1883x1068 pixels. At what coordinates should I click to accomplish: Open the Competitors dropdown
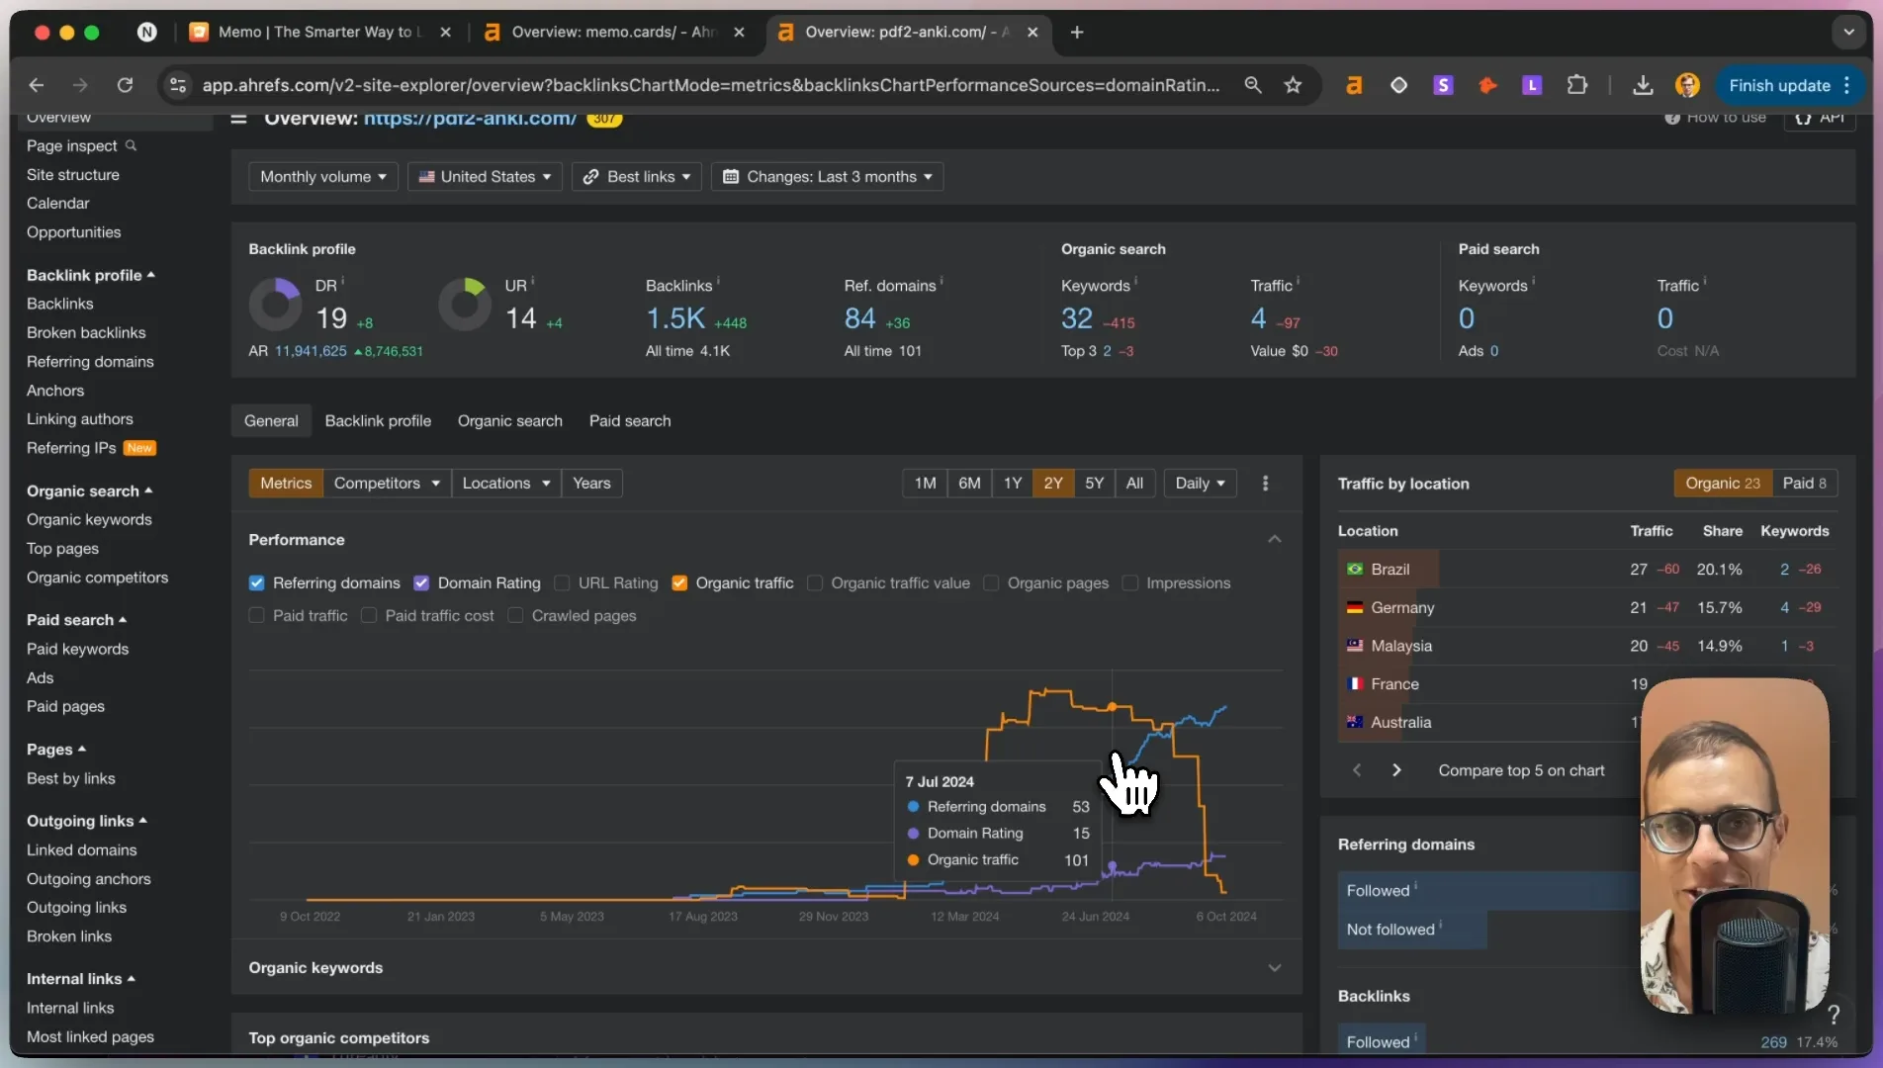387,483
